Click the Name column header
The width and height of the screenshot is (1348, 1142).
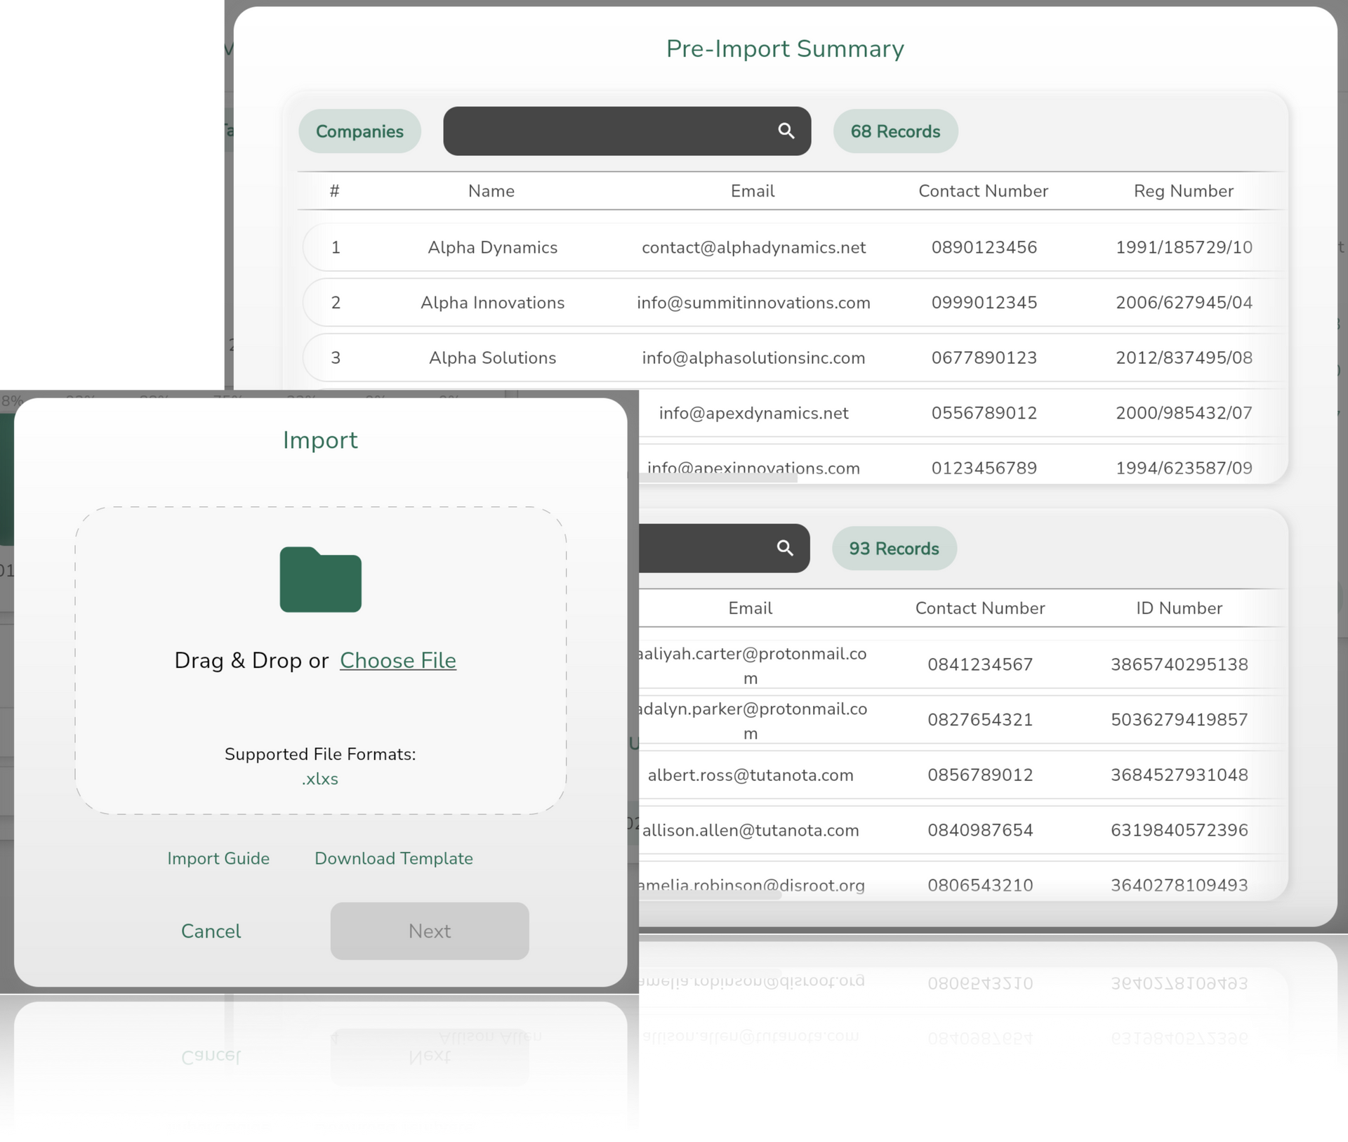click(x=491, y=191)
